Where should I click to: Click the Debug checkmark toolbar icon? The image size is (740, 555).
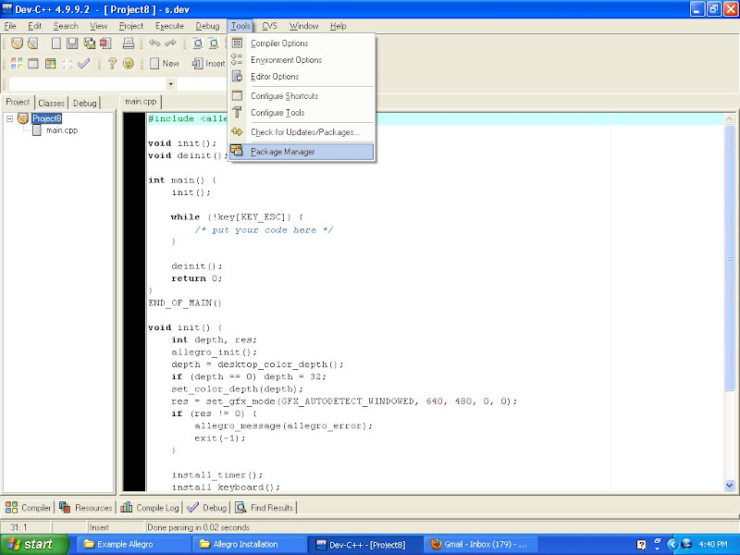[x=83, y=63]
